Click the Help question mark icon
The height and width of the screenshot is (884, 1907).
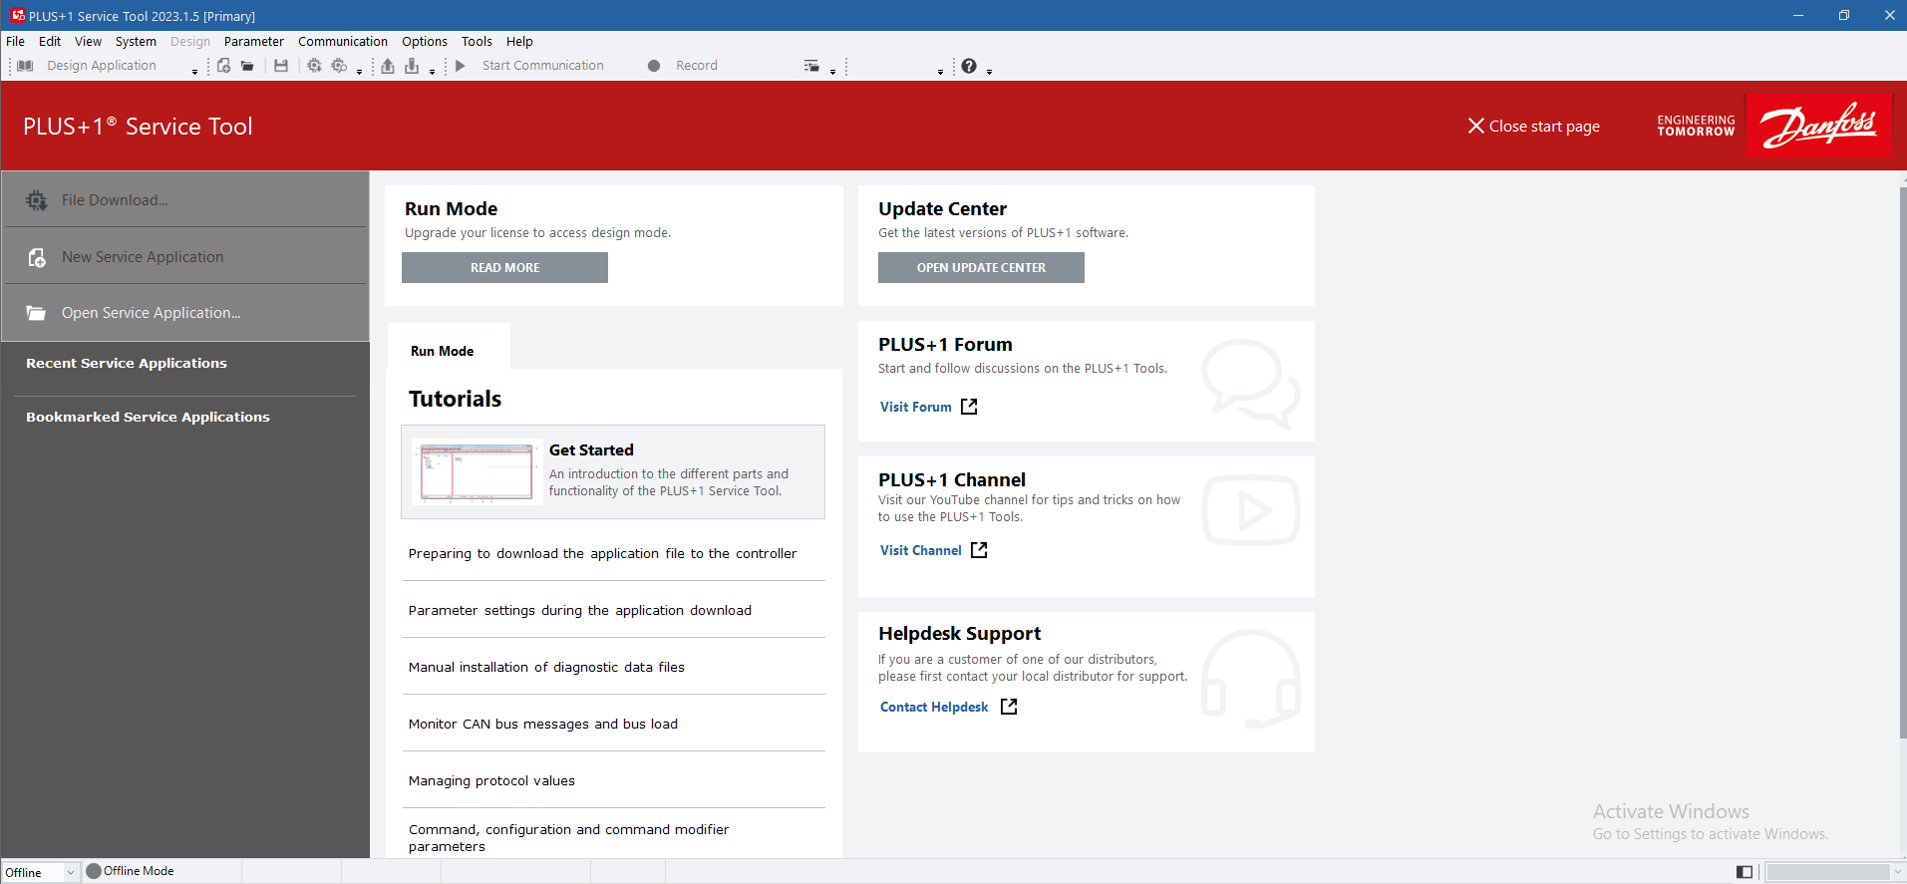[x=969, y=66]
